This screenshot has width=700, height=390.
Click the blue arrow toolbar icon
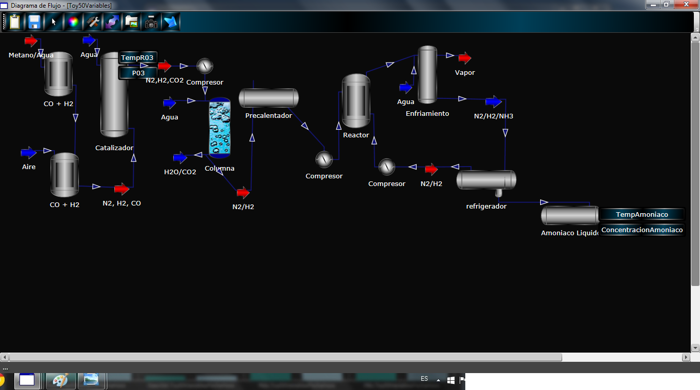click(170, 22)
